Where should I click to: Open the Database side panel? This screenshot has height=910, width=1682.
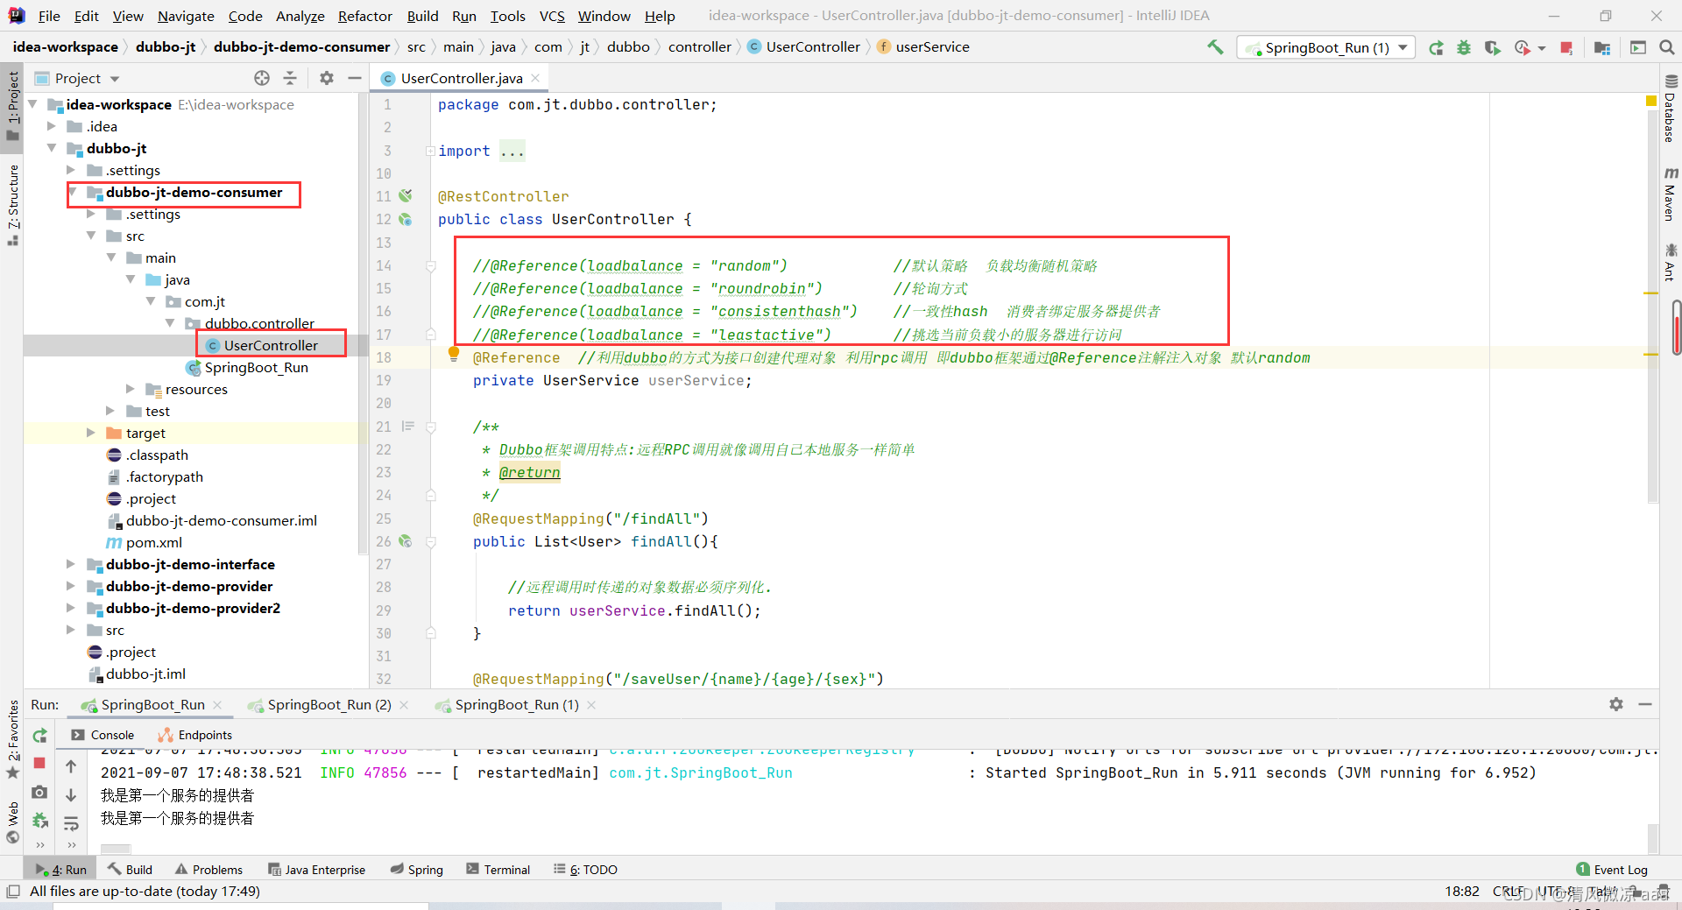point(1671,109)
